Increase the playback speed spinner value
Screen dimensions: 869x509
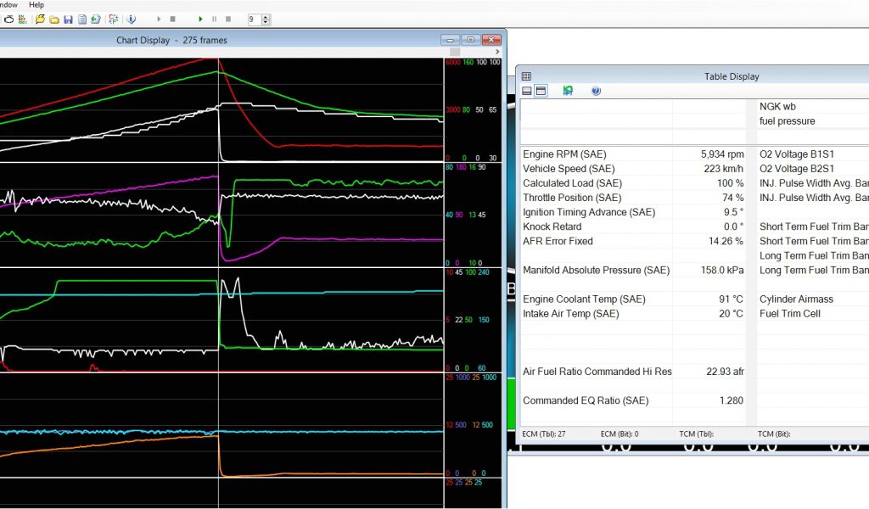(x=266, y=16)
